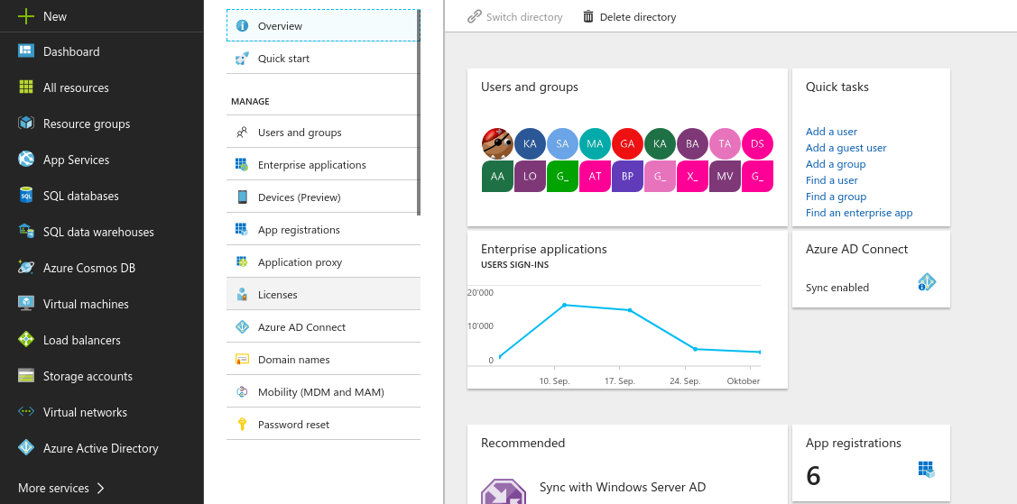Expand More services chevron
The height and width of the screenshot is (504, 1017).
pos(100,488)
